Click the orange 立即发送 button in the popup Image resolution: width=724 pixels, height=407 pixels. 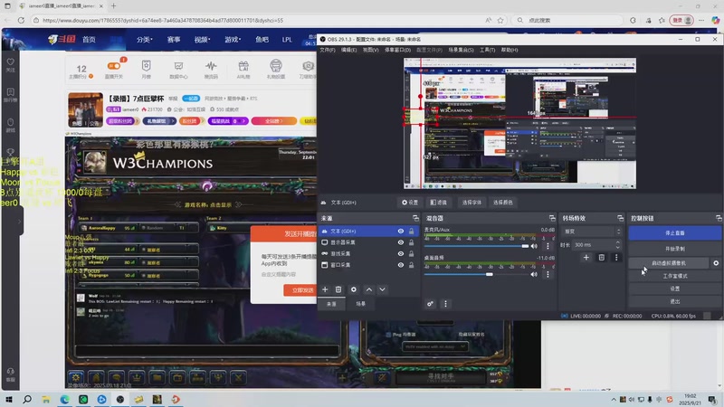point(300,290)
